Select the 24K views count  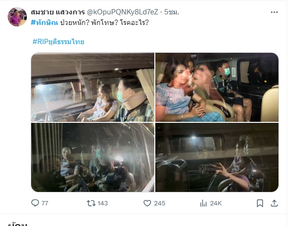tap(216, 203)
